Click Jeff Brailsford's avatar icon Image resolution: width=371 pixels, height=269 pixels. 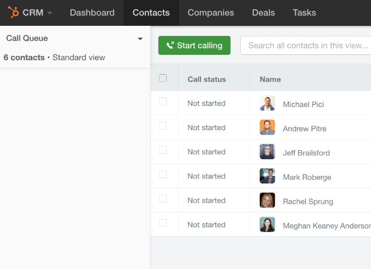(x=267, y=152)
